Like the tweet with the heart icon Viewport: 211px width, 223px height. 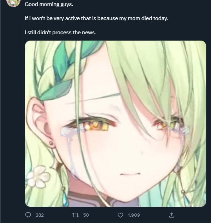pos(120,215)
